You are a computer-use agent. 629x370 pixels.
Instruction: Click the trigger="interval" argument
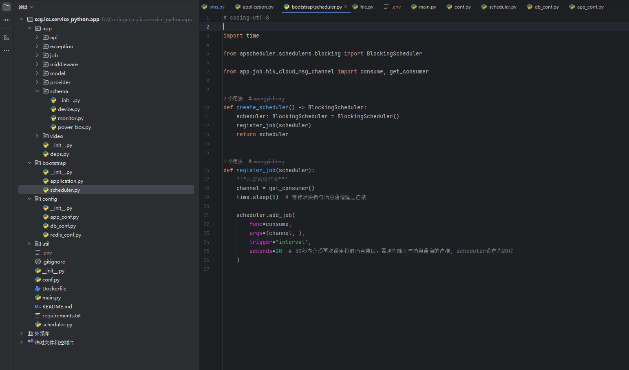point(279,242)
